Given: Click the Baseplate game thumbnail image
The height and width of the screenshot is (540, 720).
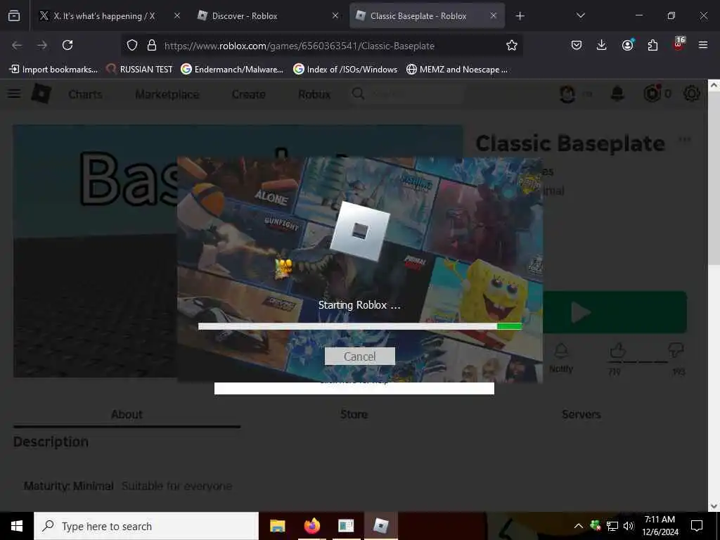Looking at the screenshot, I should pos(95,251).
